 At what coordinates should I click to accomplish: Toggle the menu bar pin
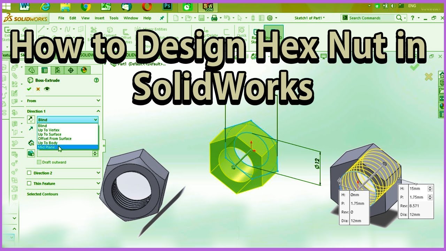(162, 18)
